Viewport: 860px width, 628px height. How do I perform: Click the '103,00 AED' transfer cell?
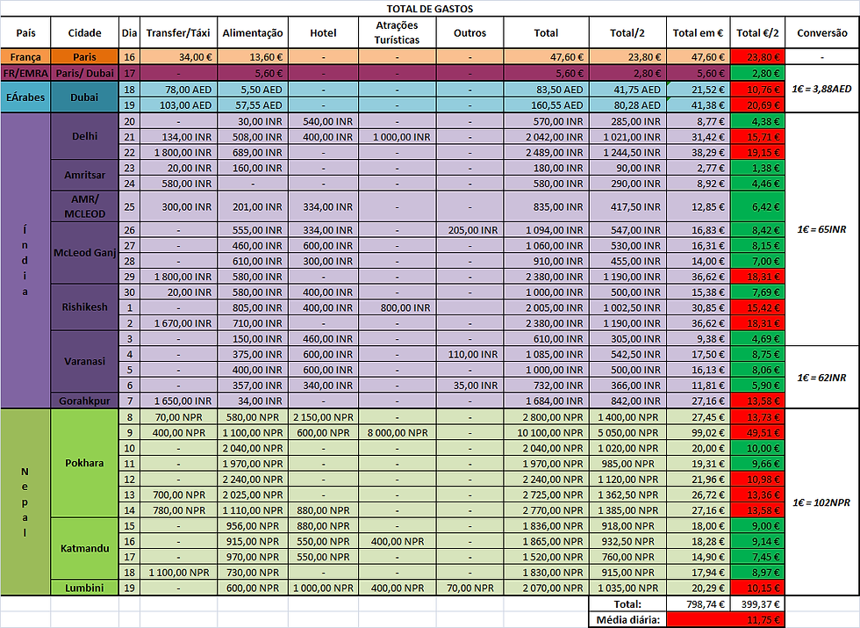[x=178, y=105]
